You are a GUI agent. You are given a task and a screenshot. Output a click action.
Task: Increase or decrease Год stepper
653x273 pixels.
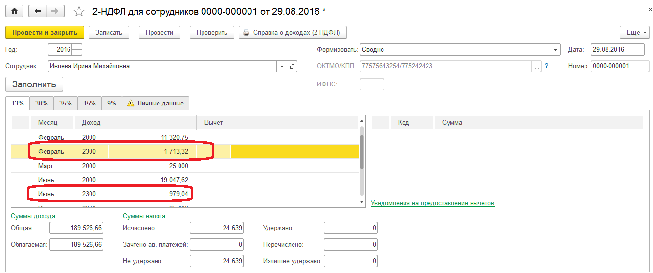[77, 50]
